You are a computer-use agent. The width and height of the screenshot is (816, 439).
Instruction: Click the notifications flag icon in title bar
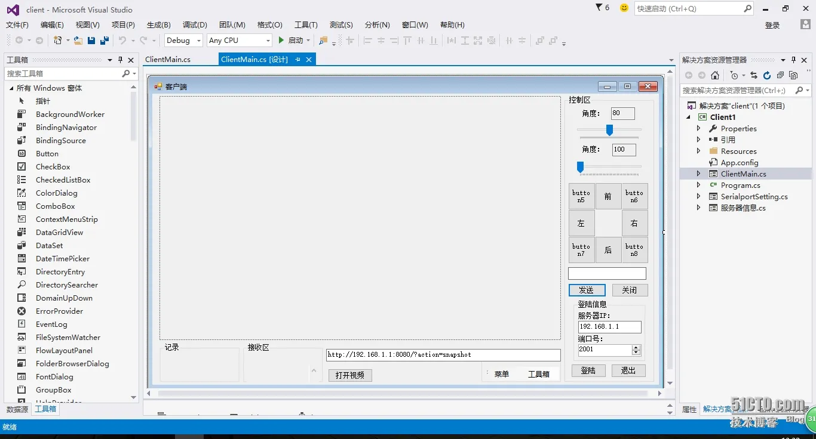click(599, 8)
